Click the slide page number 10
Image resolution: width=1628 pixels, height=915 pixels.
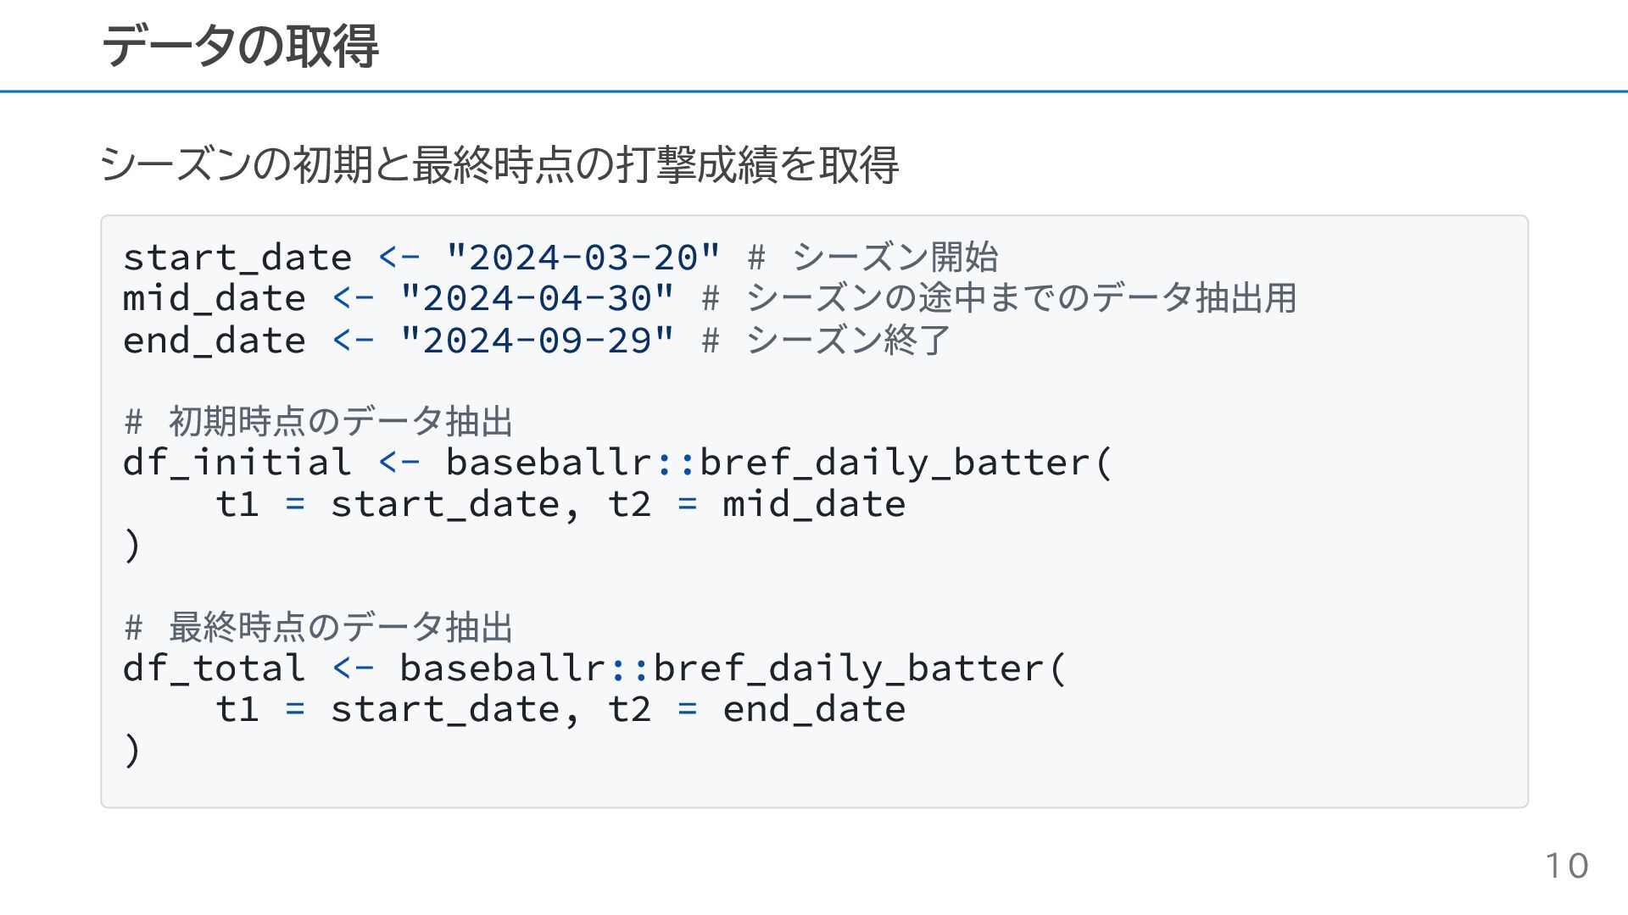coord(1567,866)
